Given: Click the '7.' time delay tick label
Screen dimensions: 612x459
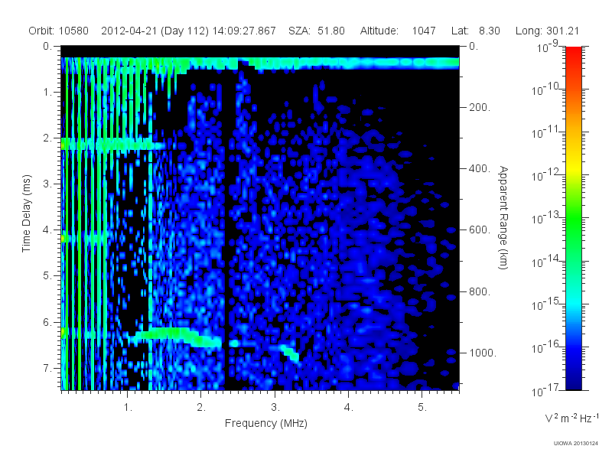Looking at the screenshot, I should coord(47,368).
